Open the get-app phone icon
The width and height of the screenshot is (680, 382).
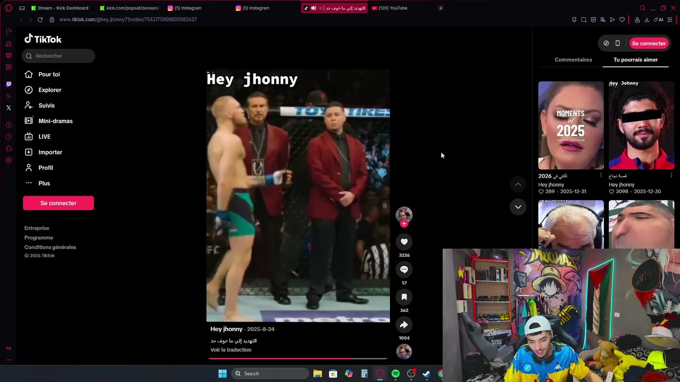[617, 44]
